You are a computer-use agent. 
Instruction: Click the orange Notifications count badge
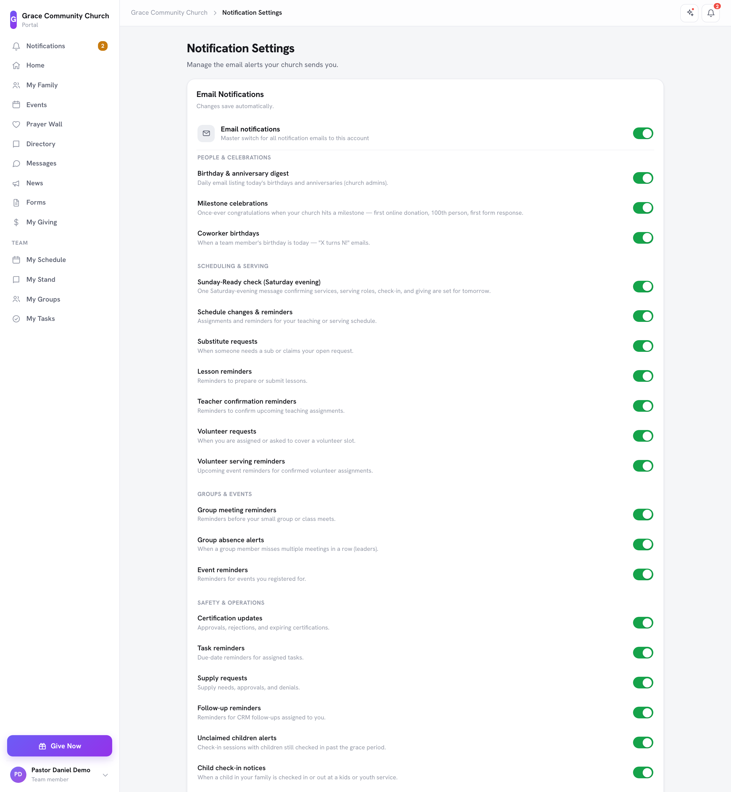point(103,46)
